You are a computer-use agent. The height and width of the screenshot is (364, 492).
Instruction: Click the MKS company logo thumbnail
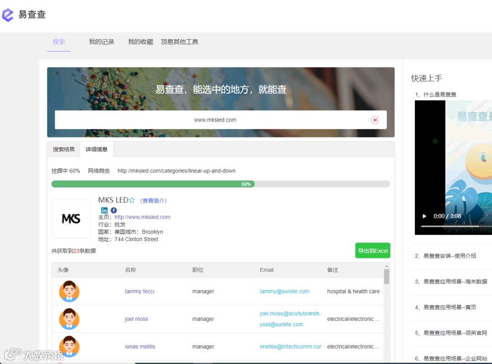71,219
